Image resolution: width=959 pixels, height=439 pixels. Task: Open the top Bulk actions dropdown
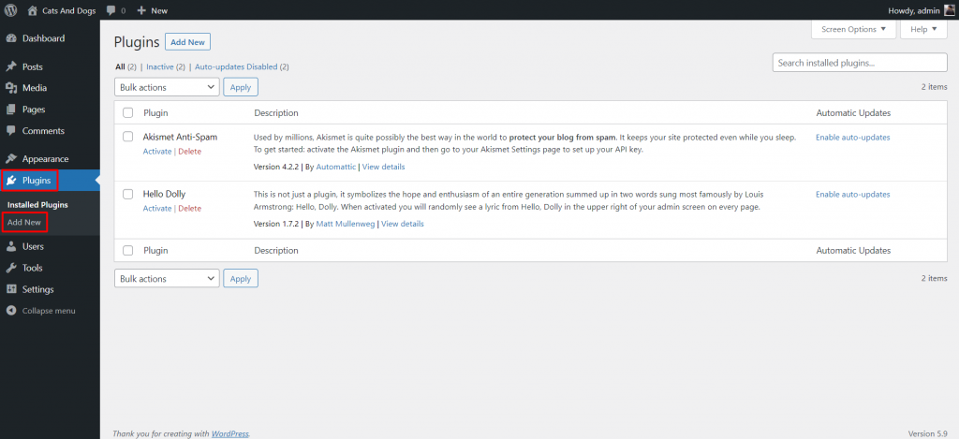coord(166,87)
